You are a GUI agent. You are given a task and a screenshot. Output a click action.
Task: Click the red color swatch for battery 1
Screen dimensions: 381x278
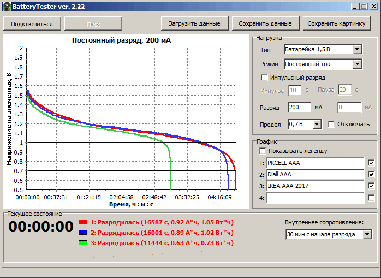coord(83,222)
